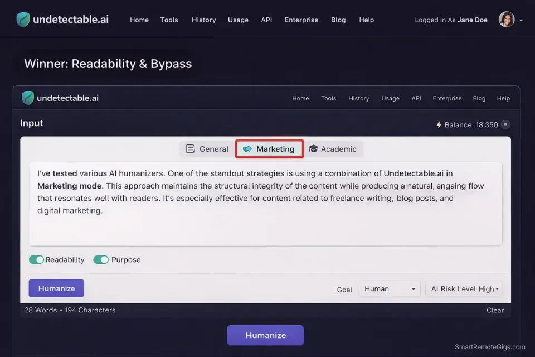Expand the AI Risk Level High dropdown
This screenshot has width=535, height=357.
tap(464, 288)
